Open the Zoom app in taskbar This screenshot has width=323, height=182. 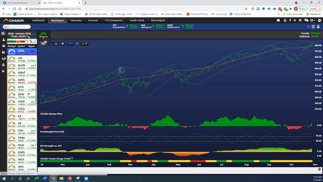[x=86, y=178]
